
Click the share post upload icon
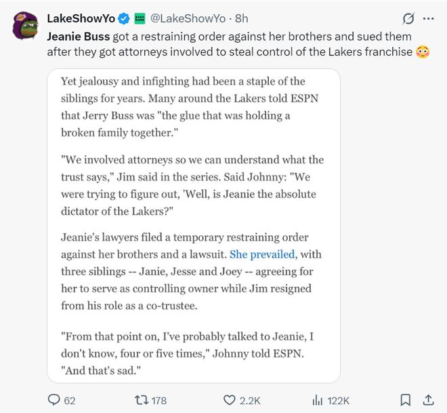(x=428, y=400)
